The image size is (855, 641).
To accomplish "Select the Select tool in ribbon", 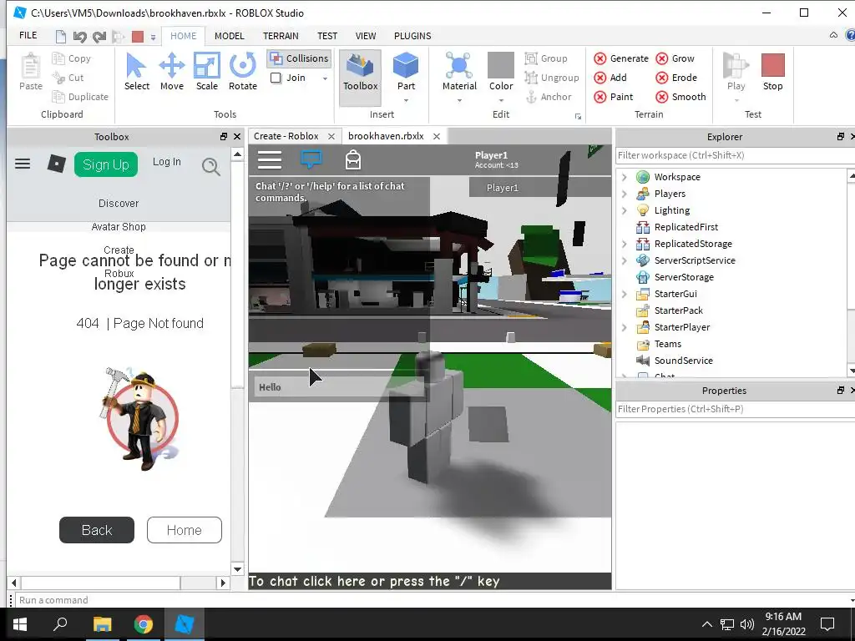I will [136, 72].
